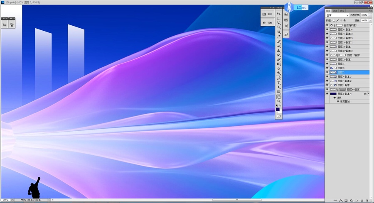The height and width of the screenshot is (203, 374).
Task: Select the Type tool
Action: (x=278, y=83)
